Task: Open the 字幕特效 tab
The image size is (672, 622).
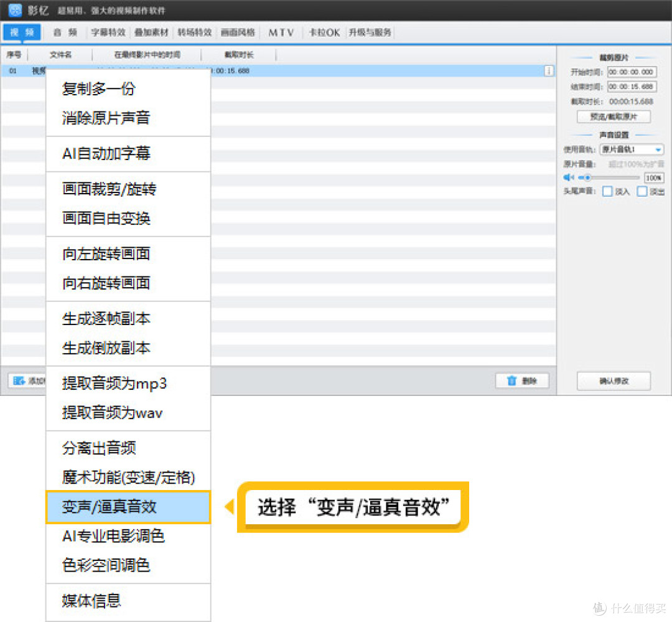Action: 108,32
